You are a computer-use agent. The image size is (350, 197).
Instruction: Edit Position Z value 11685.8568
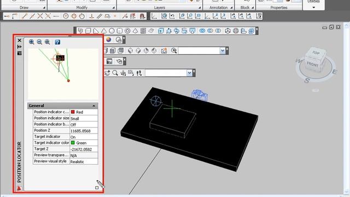coord(84,131)
